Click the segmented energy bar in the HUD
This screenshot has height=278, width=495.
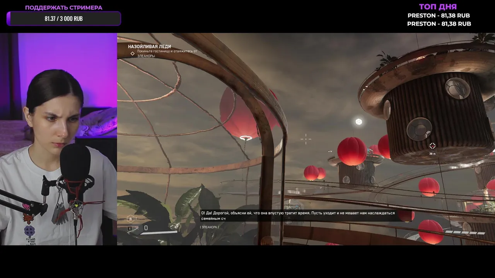(466, 233)
